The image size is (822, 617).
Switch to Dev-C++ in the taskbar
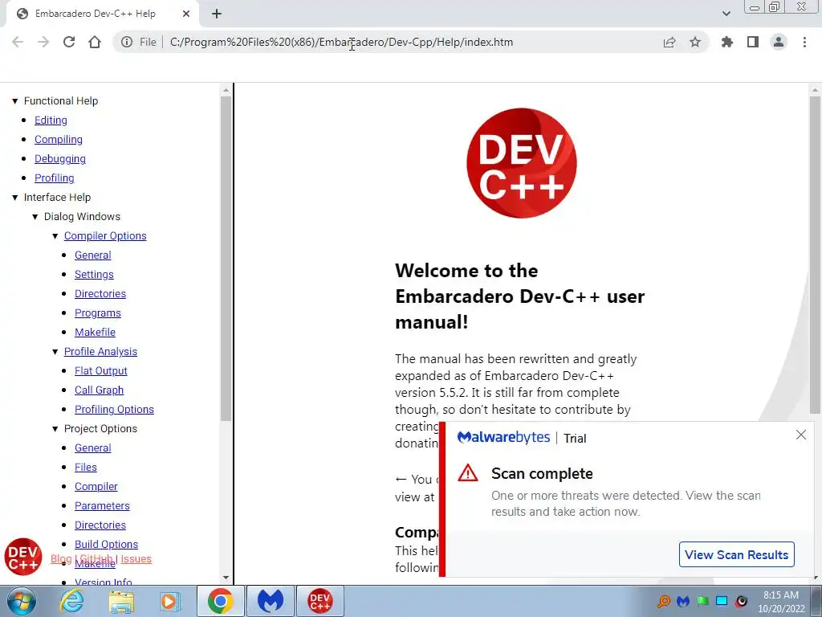coord(320,601)
